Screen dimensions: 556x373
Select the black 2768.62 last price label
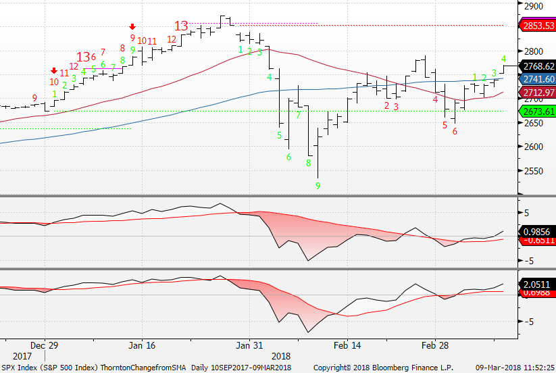[x=538, y=66]
